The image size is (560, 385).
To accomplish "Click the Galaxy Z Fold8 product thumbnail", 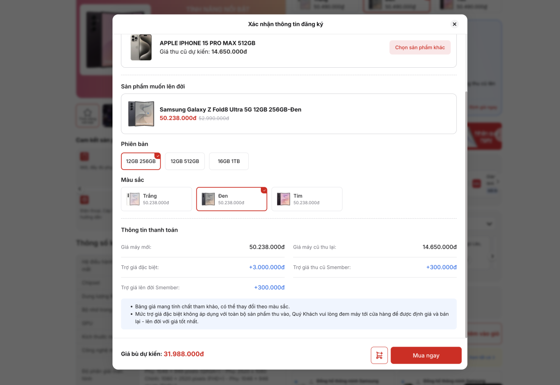I will 141,114.
